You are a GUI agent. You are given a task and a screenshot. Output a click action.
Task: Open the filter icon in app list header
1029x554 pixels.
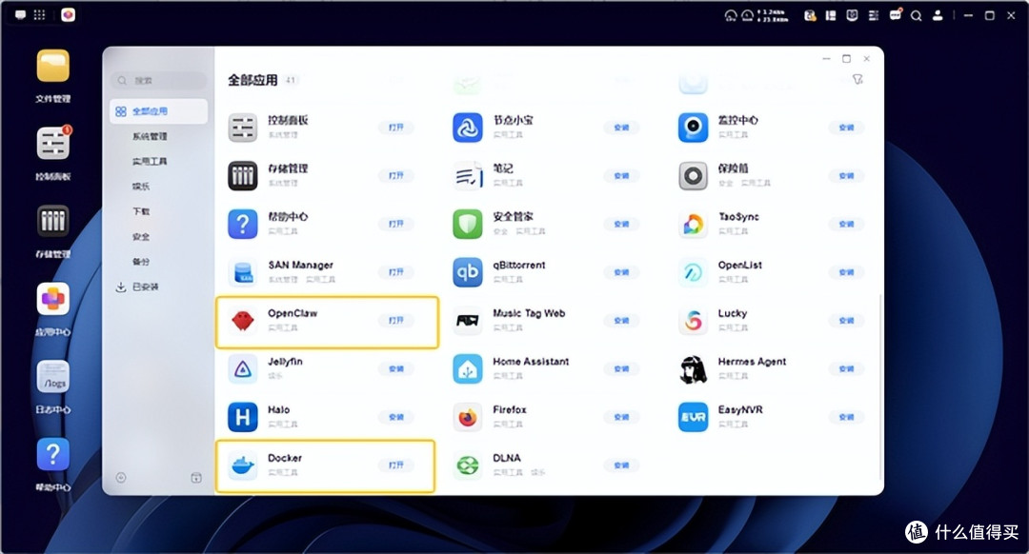pyautogui.click(x=857, y=79)
